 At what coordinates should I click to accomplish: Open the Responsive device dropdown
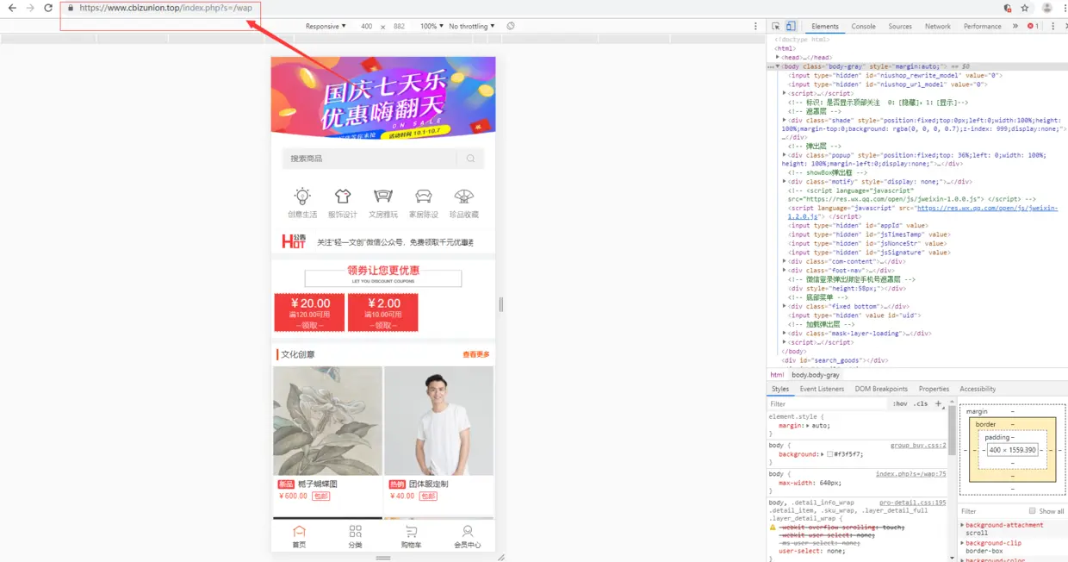pyautogui.click(x=326, y=27)
